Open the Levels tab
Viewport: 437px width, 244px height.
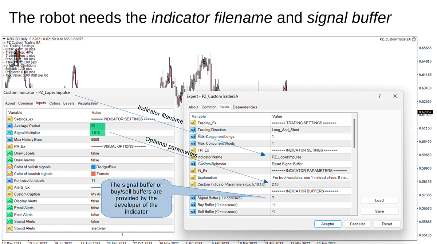pyautogui.click(x=69, y=103)
